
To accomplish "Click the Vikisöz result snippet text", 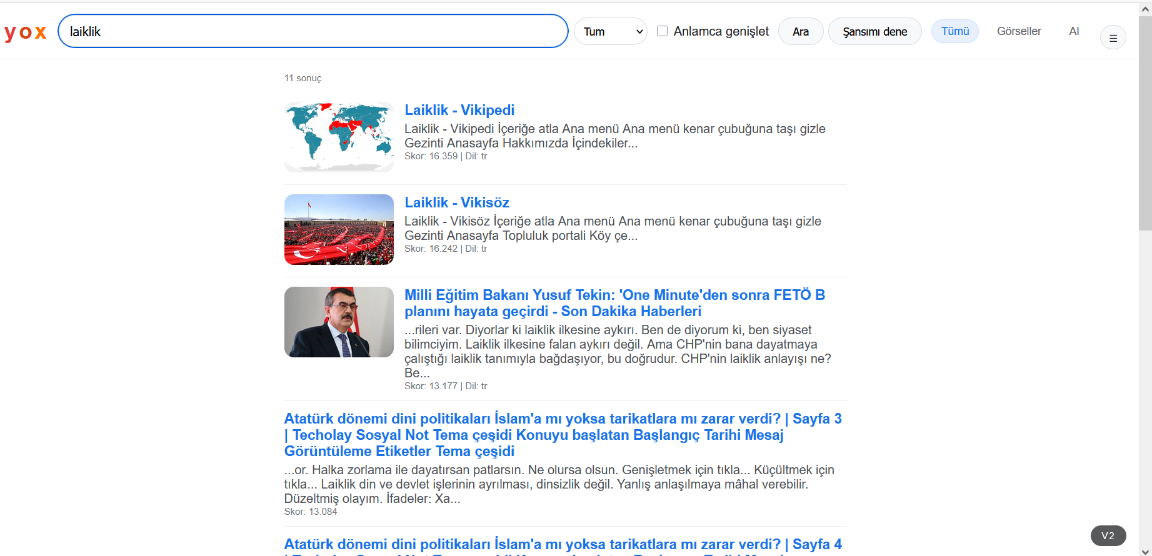I will [x=613, y=228].
